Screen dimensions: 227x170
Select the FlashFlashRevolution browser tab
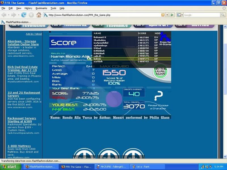[16, 22]
